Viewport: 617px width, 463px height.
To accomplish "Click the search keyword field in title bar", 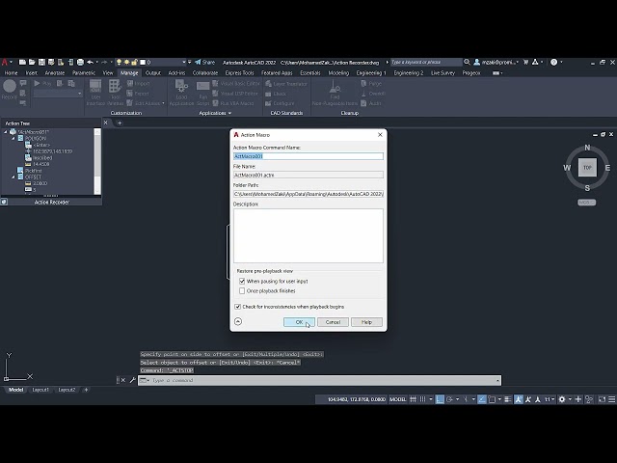I will 426,62.
